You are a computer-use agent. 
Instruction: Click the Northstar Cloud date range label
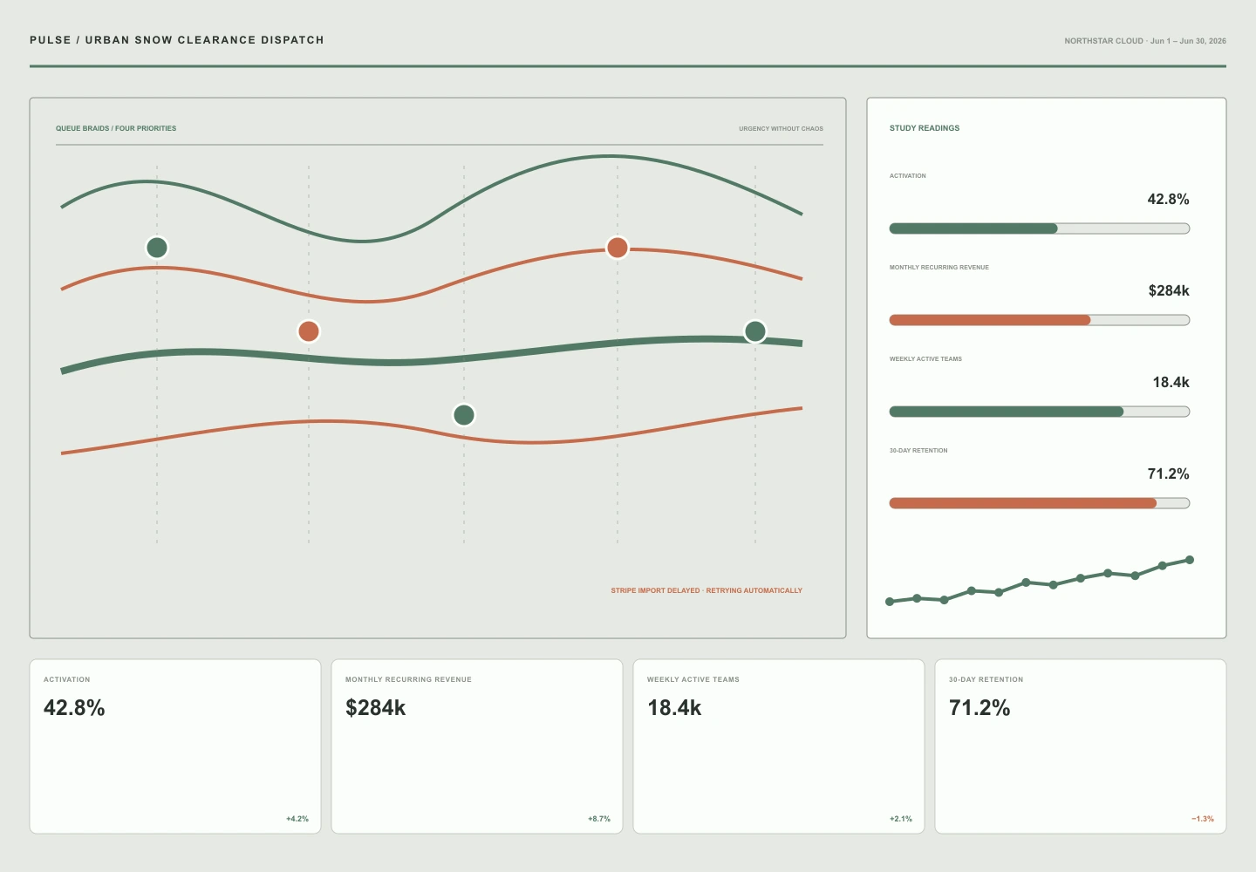(x=1145, y=41)
